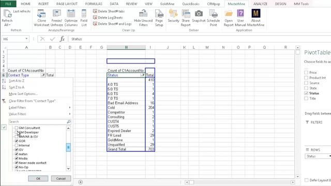Delete Sheet# and Logs

(x=112, y=24)
